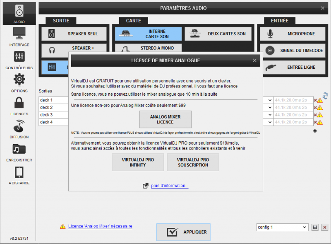Open the Options gear section
This screenshot has height=244, width=331.
point(19,83)
